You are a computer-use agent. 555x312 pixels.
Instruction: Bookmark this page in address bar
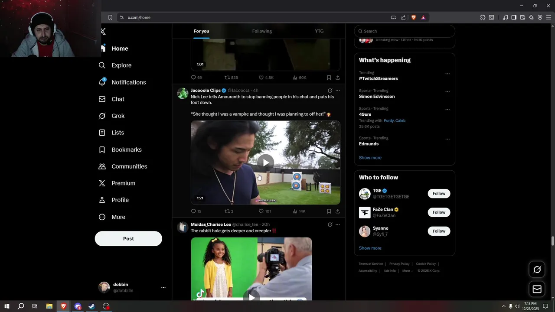(110, 17)
